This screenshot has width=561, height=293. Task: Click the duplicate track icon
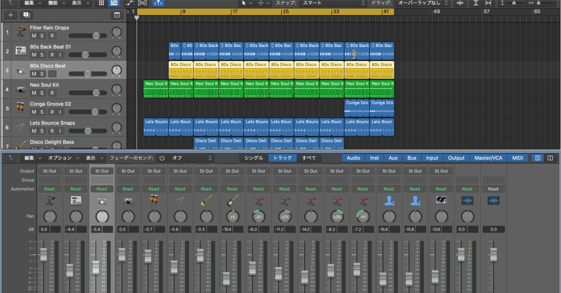27,15
